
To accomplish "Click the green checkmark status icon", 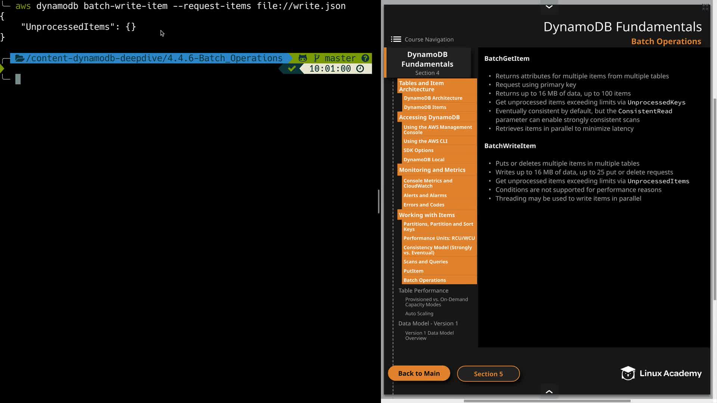I will (x=292, y=69).
